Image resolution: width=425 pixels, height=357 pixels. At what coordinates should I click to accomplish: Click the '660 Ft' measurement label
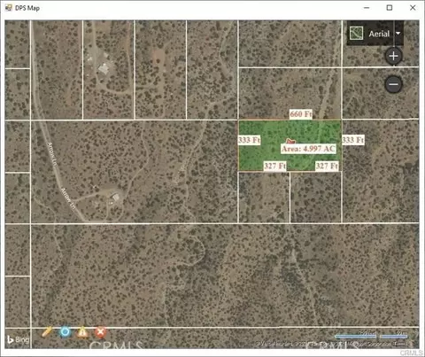click(301, 114)
